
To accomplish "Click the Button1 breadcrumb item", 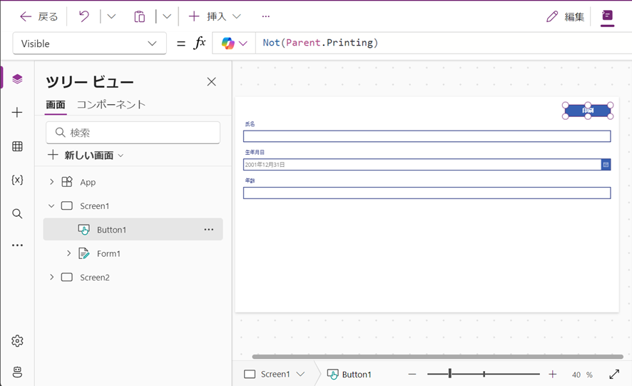I will (x=350, y=375).
